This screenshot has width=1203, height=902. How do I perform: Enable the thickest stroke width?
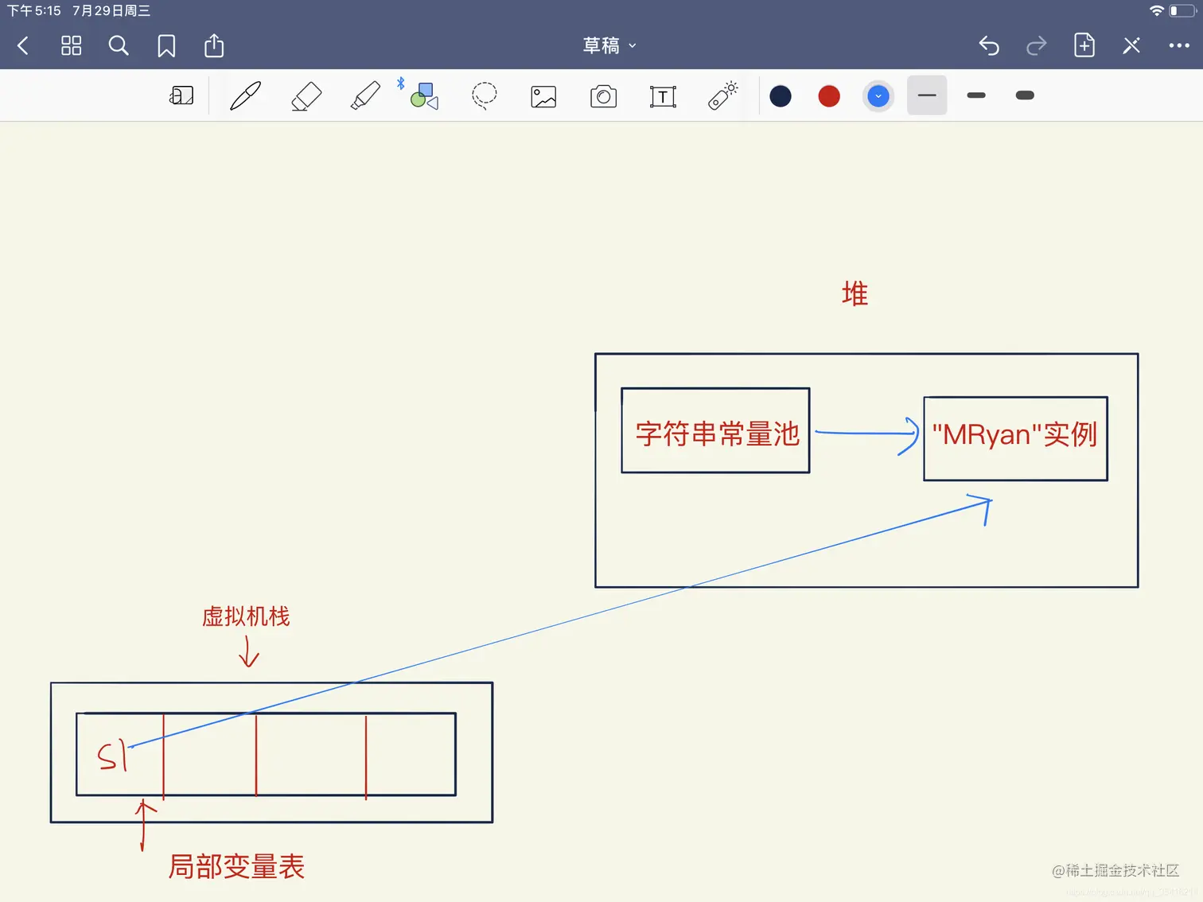[x=1024, y=95]
